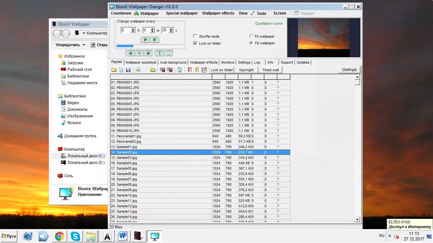Open Word from the taskbar
Viewport: 433px width, 243px height.
click(123, 236)
